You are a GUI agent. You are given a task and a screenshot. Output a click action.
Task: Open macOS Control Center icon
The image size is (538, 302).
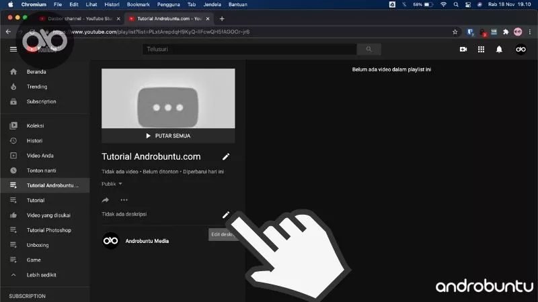pos(468,5)
